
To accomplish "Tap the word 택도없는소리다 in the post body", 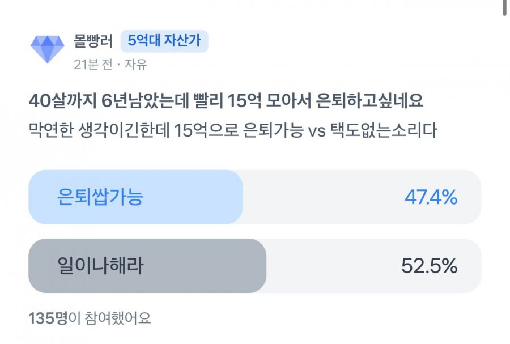I will click(x=384, y=130).
